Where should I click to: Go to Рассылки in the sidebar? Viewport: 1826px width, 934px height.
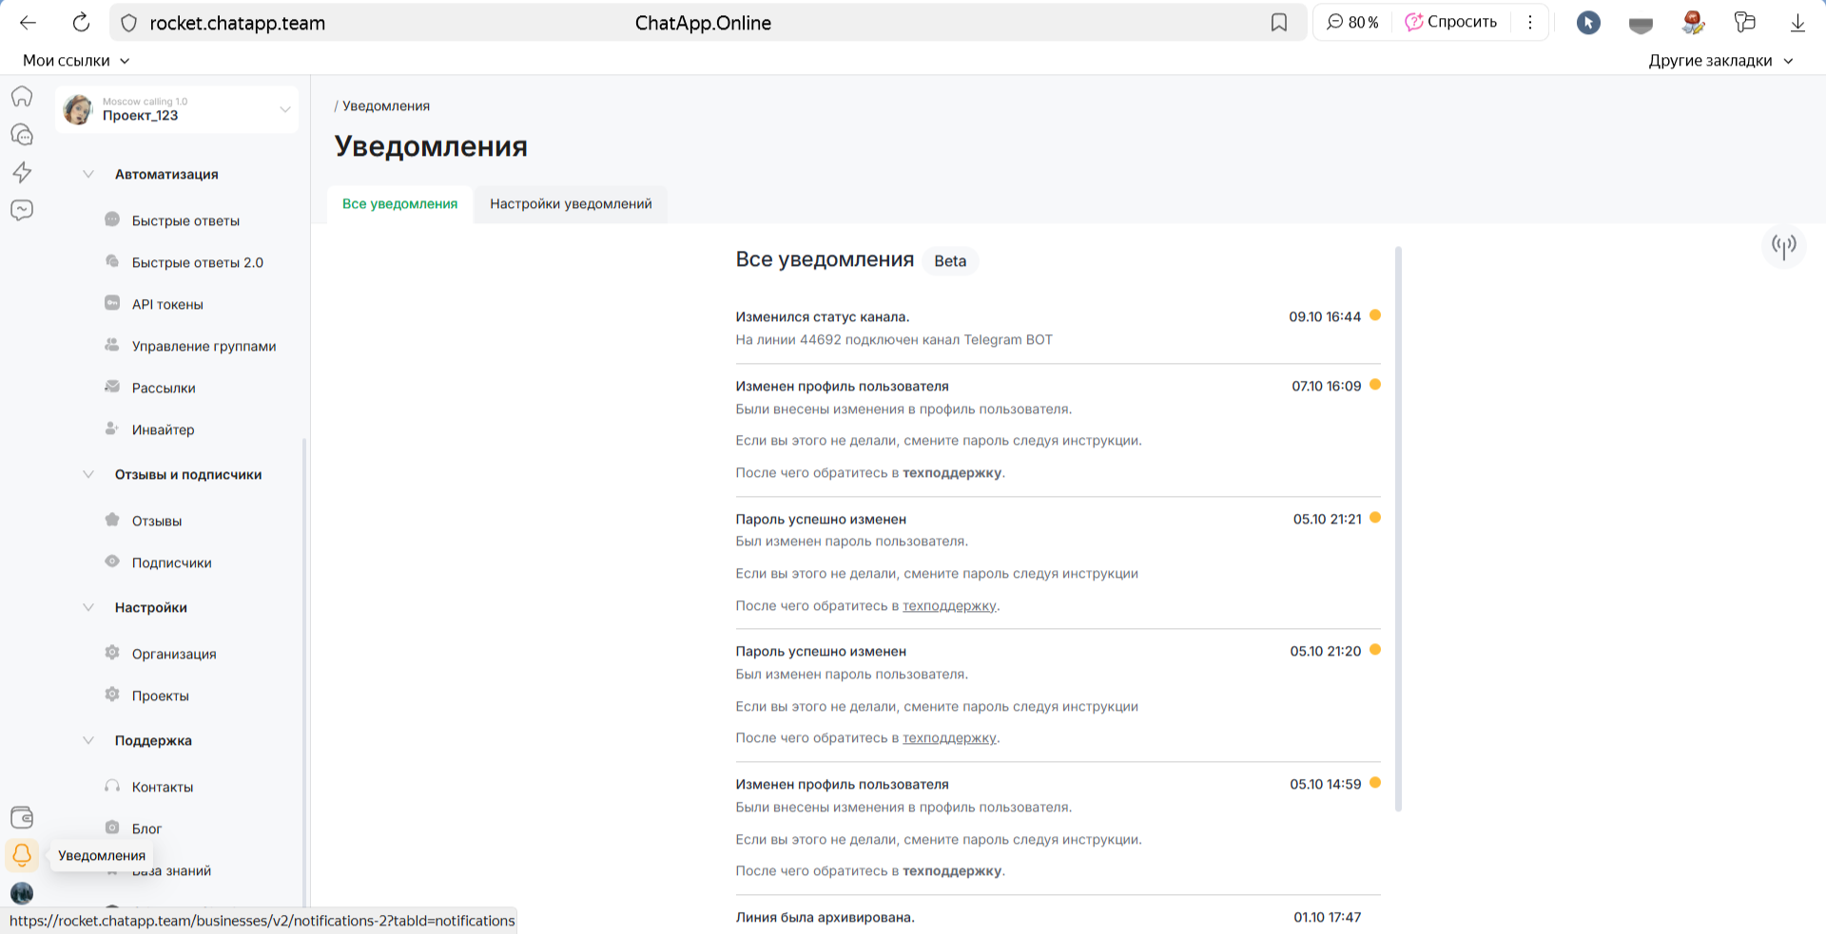coord(164,388)
